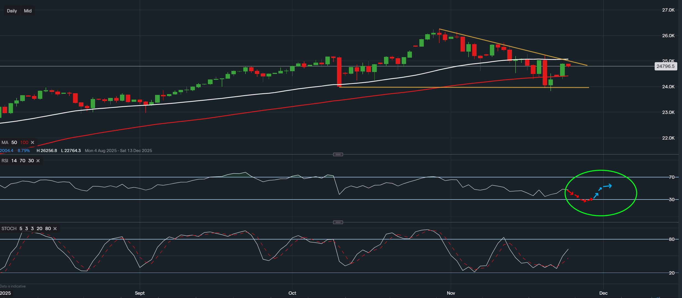Viewport: 682px width, 298px height.
Task: Click the 8.79% change value
Action: click(23, 151)
